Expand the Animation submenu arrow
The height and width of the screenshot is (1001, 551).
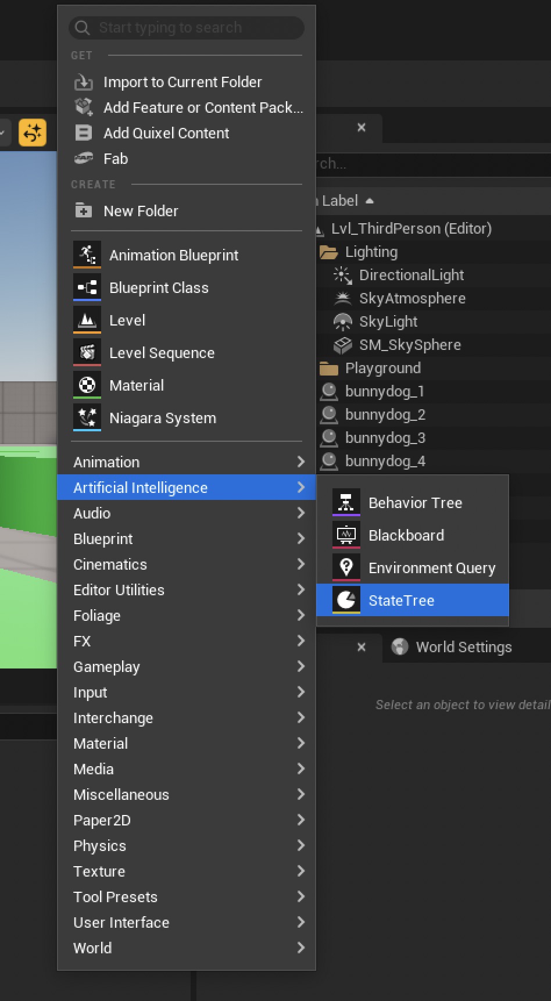pos(300,462)
